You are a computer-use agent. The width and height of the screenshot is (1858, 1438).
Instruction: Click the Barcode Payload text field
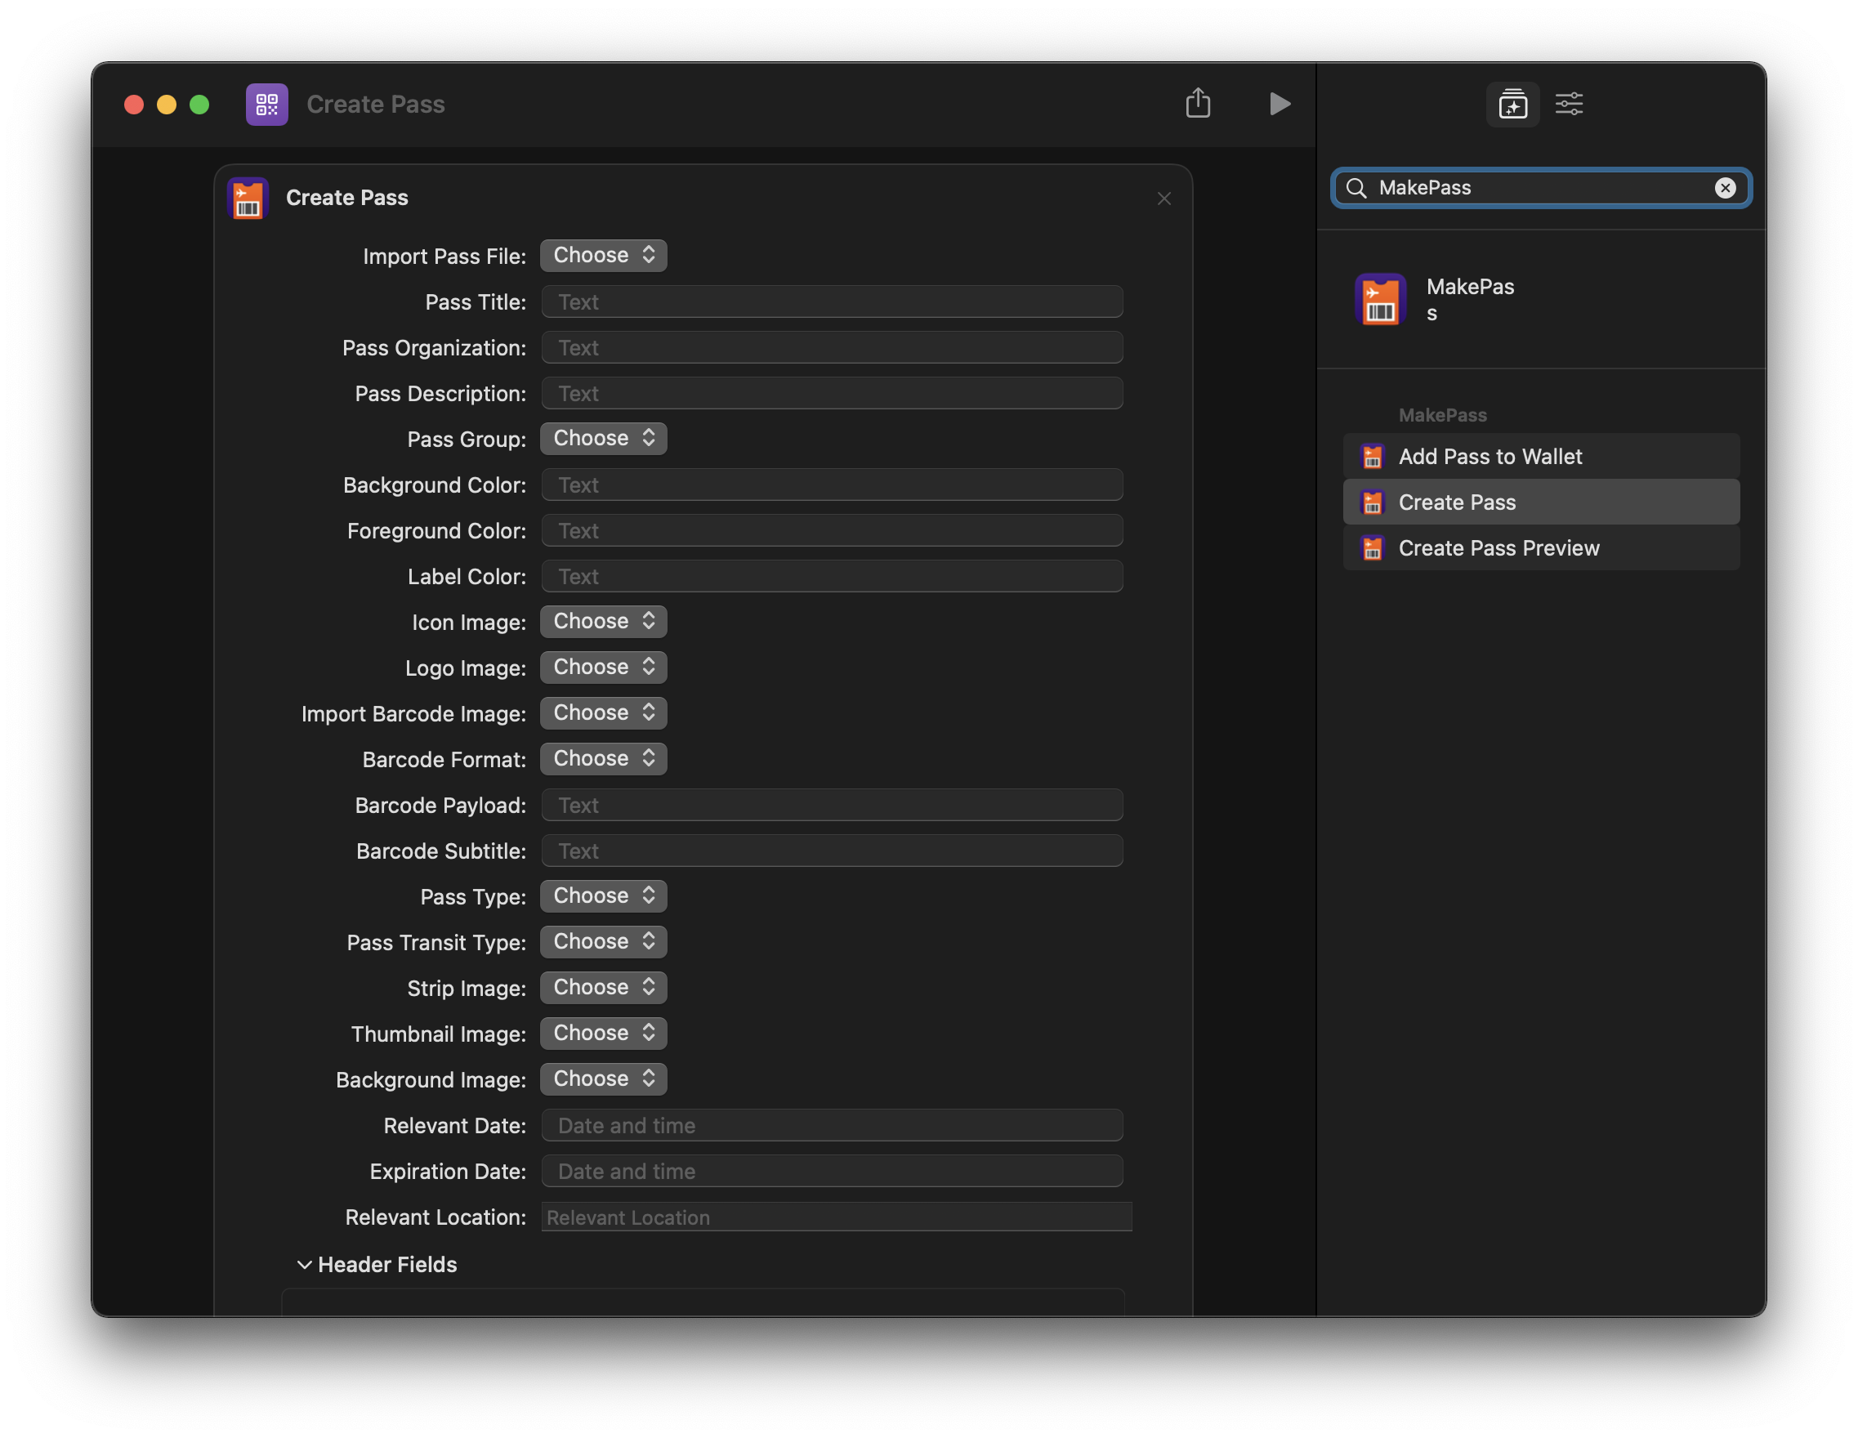[x=832, y=805]
